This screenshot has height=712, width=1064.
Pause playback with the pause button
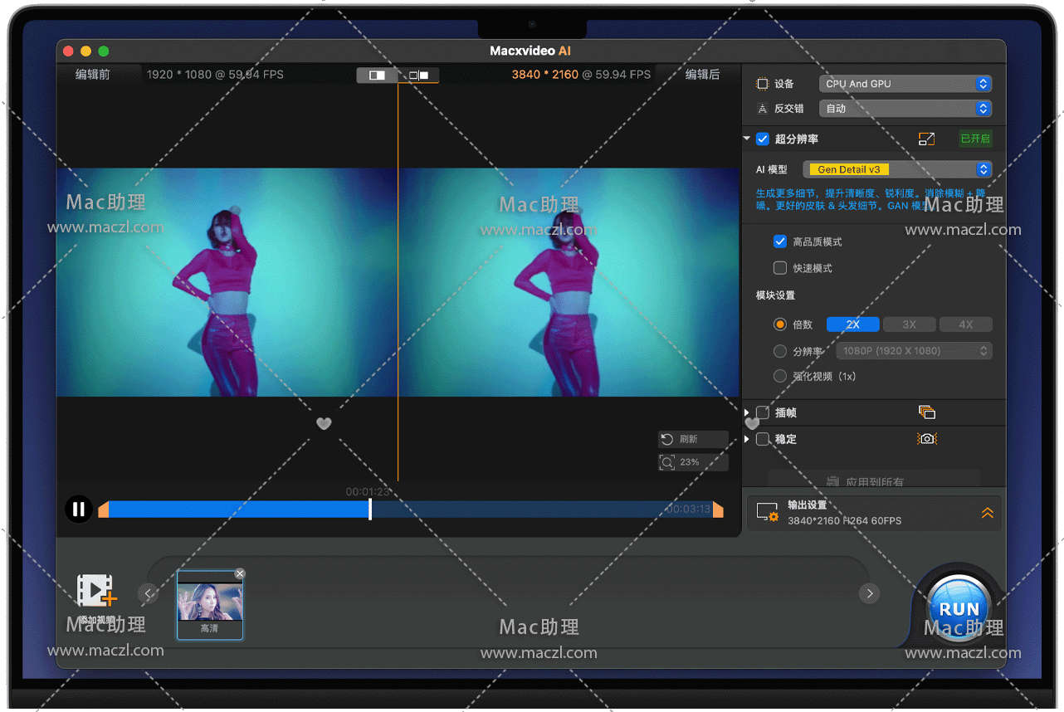click(79, 509)
